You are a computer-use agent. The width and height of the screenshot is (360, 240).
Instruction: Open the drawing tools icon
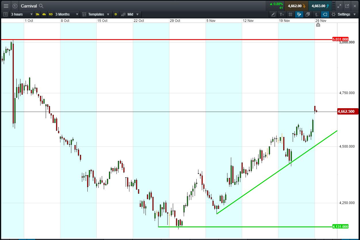pyautogui.click(x=273, y=14)
